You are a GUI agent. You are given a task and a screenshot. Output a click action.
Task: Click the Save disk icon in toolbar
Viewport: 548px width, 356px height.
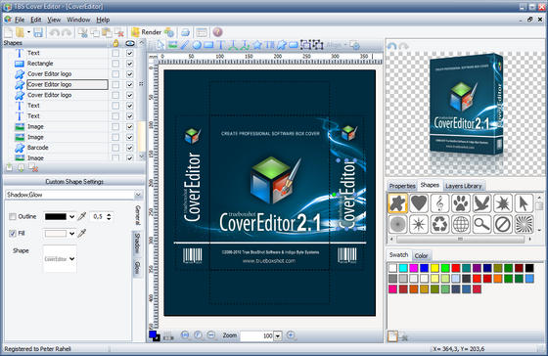[38, 32]
